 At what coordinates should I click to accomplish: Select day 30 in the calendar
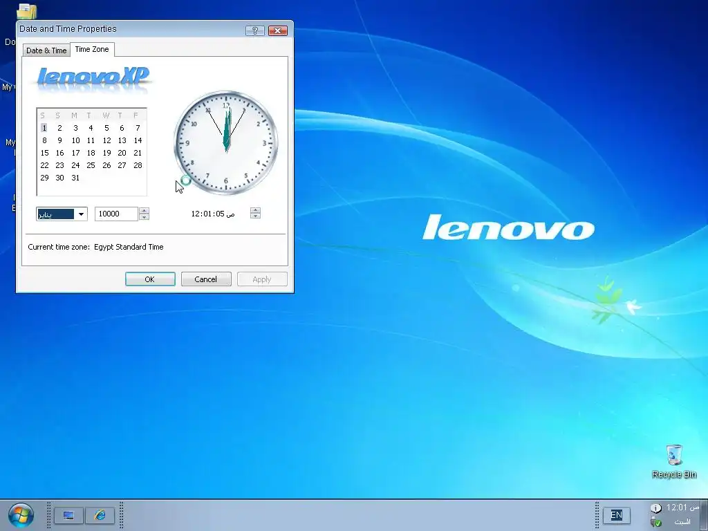coord(59,178)
